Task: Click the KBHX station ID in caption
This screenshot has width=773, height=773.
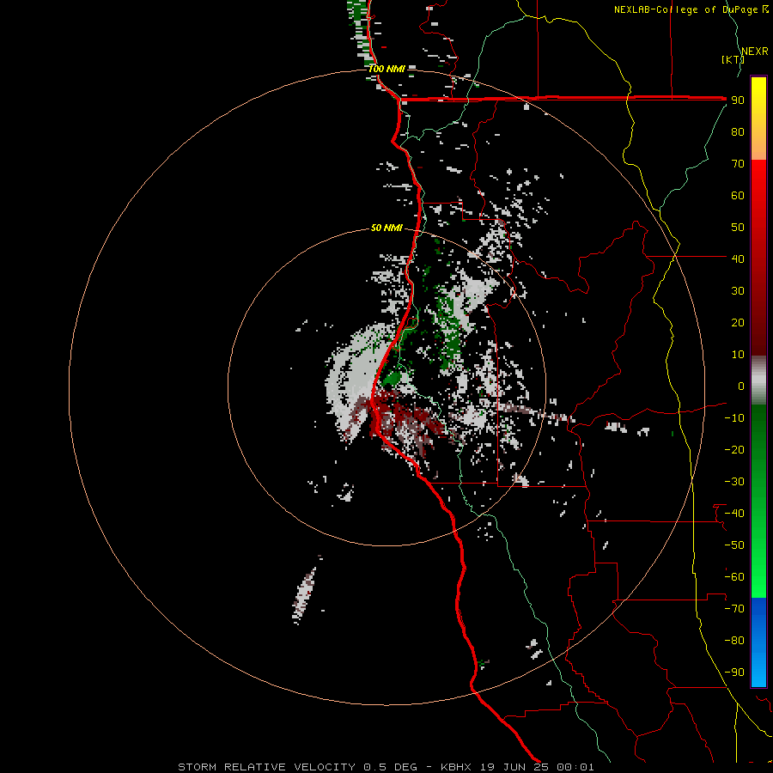Action: pos(456,767)
